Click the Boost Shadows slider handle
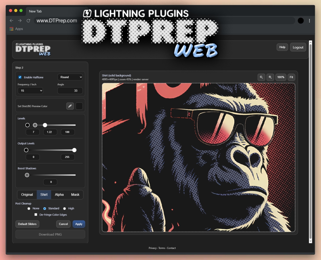The image size is (321, 260). pos(27,175)
